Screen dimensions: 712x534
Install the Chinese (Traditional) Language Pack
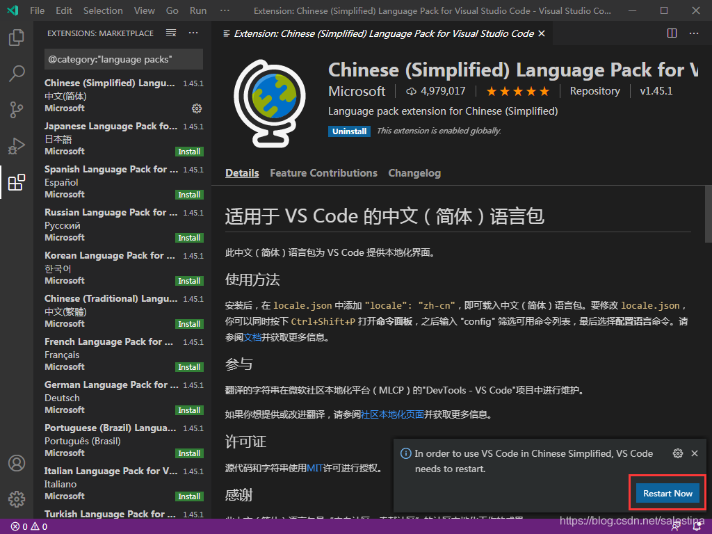[189, 324]
